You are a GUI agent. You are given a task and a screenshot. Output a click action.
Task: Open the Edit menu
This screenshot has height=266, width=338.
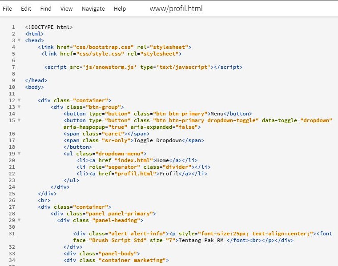click(x=26, y=8)
